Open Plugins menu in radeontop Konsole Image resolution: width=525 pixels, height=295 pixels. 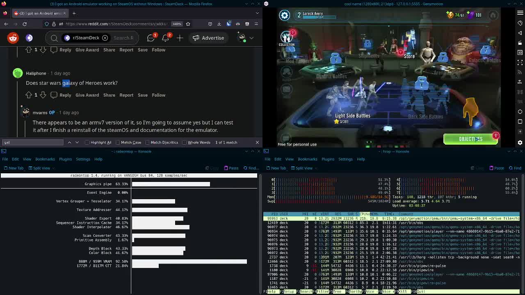point(65,159)
